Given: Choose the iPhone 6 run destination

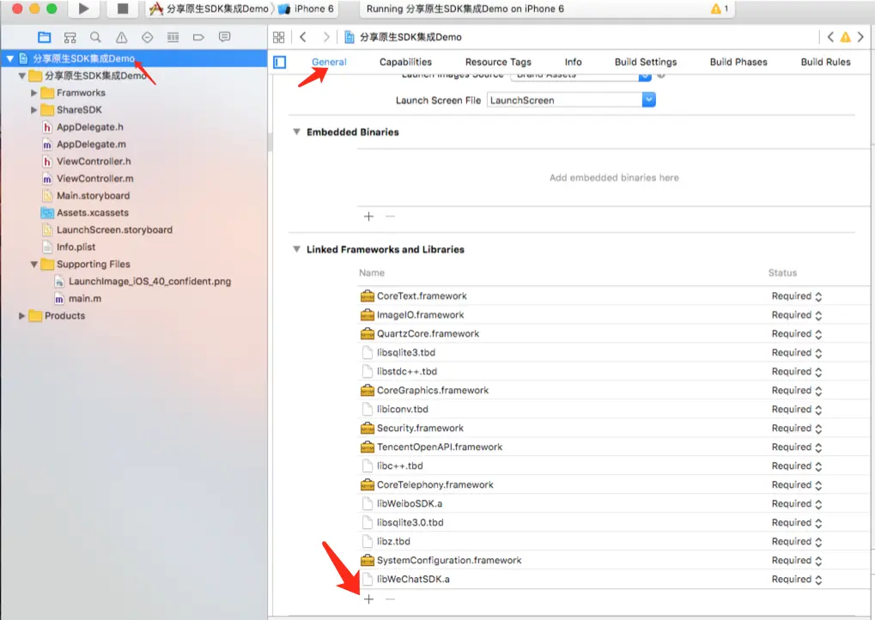Looking at the screenshot, I should [x=307, y=9].
